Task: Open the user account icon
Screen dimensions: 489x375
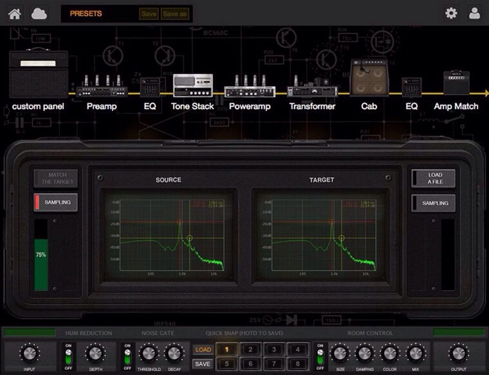Action: [x=474, y=13]
